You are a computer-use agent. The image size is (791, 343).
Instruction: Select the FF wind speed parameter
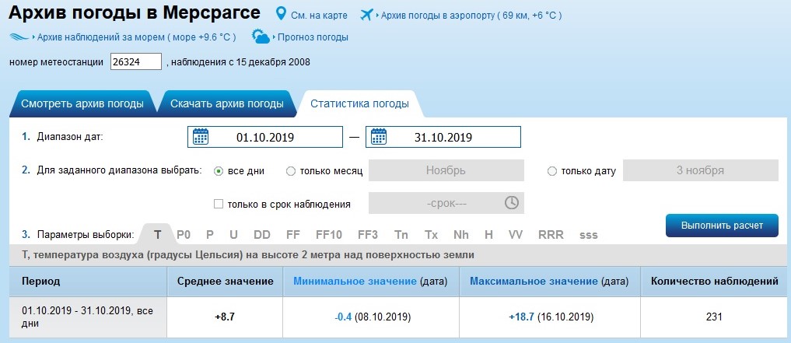293,235
